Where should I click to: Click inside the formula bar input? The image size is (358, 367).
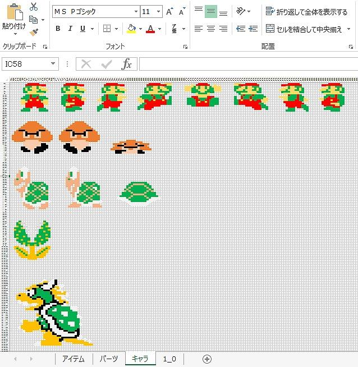(247, 64)
